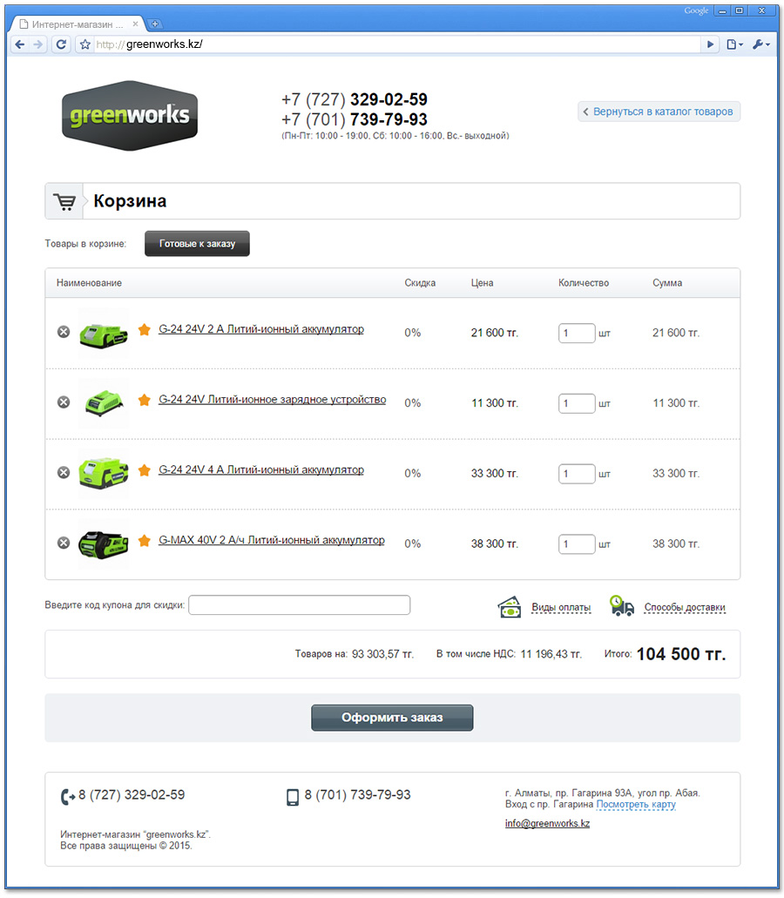Click the greenworks logo
Screen dimensions: 784x898
[130, 115]
